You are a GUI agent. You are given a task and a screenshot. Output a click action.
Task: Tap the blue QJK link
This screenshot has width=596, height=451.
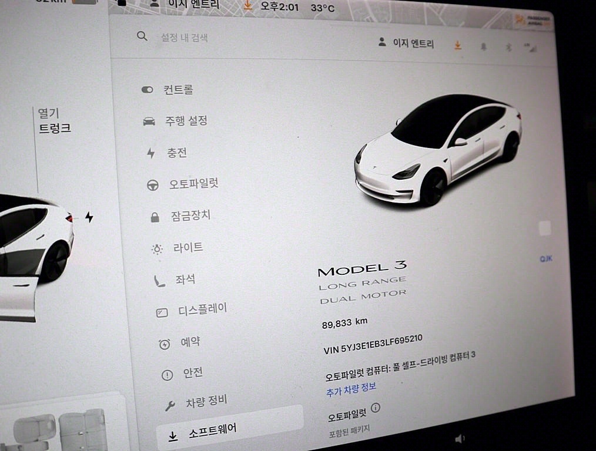(545, 258)
